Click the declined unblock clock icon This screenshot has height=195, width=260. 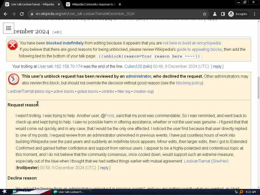coord(14,79)
